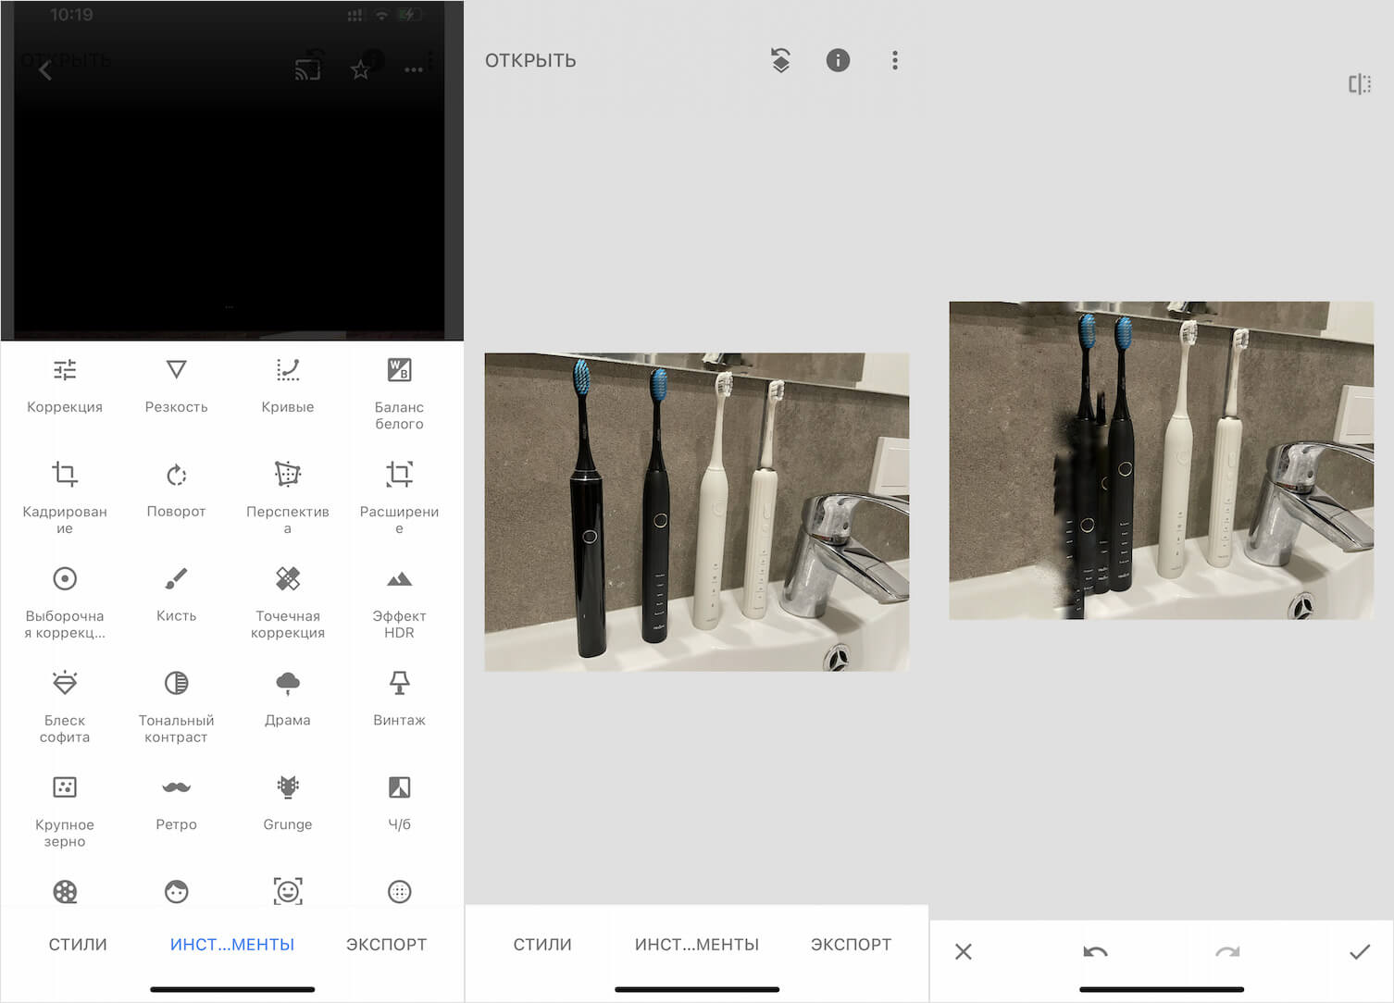The width and height of the screenshot is (1394, 1003).
Task: Show image info details
Action: 838,60
